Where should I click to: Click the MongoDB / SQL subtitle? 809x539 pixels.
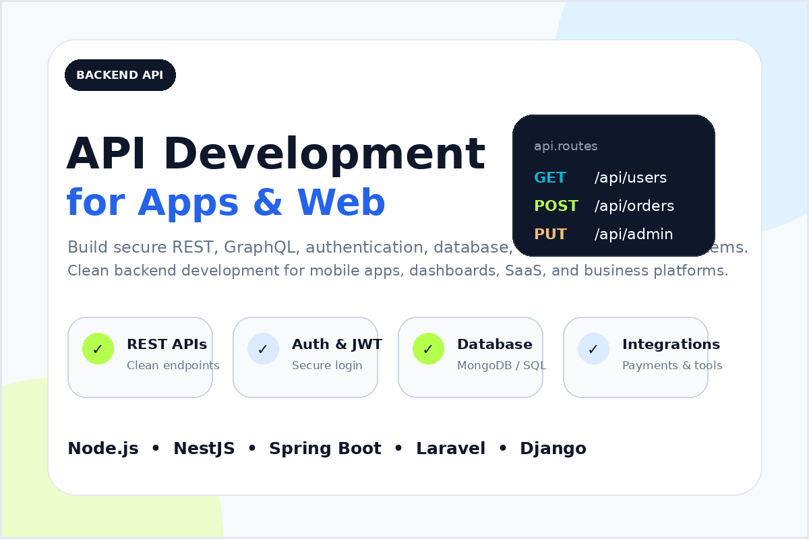[x=502, y=366]
